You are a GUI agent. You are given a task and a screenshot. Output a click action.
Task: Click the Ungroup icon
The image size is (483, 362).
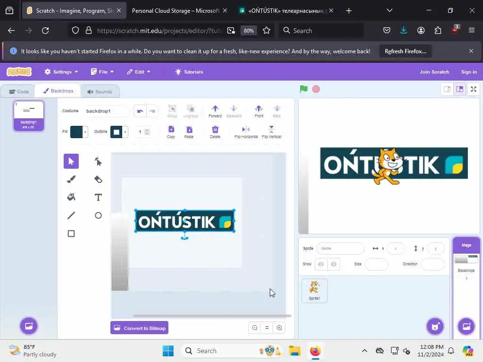pos(191,111)
